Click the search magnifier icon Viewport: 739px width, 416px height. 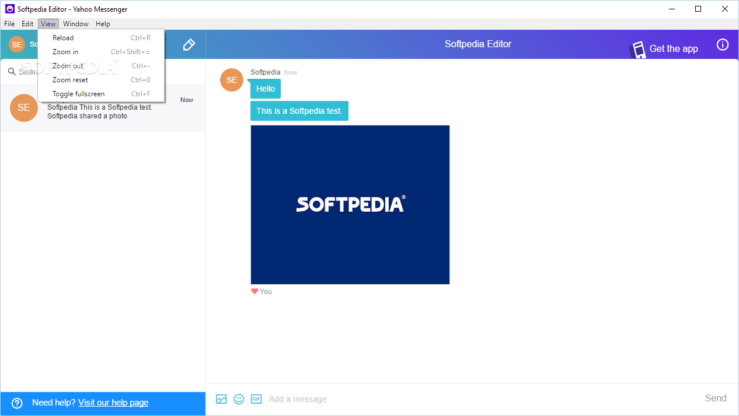tap(12, 72)
